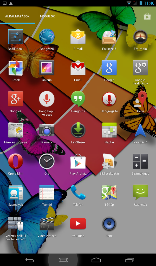Open the Üzenetek messaging app
Screen dimensions: 156x266
[140, 192]
